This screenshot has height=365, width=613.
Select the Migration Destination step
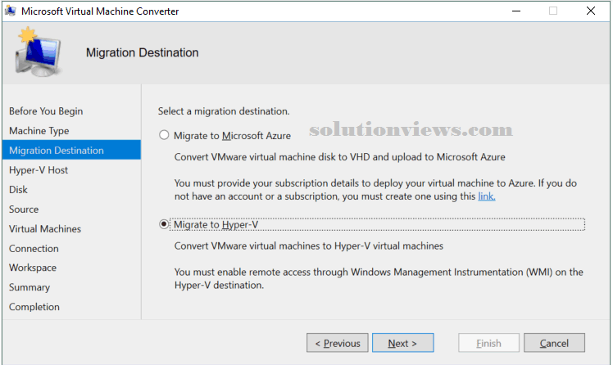click(71, 150)
